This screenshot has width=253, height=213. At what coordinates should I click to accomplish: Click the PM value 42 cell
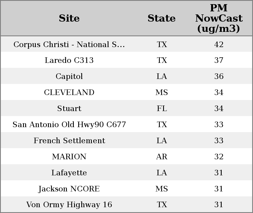[x=219, y=44]
